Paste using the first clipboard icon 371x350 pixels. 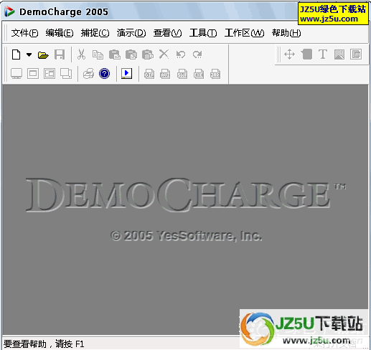click(115, 55)
